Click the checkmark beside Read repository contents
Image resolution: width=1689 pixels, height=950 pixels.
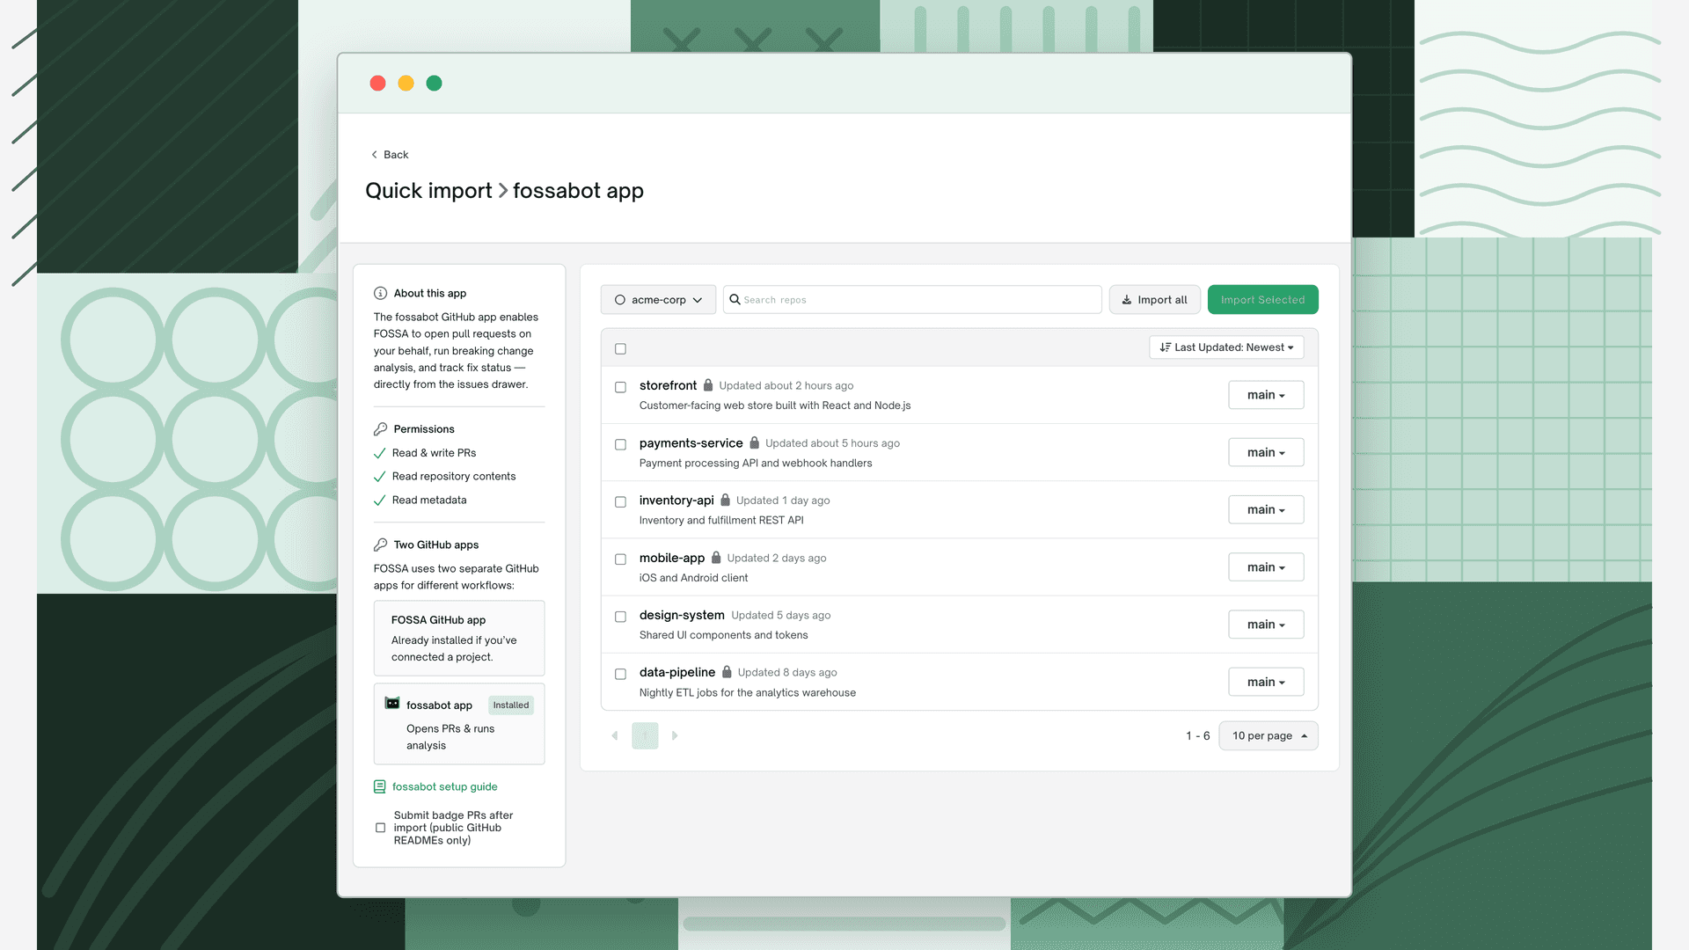379,477
